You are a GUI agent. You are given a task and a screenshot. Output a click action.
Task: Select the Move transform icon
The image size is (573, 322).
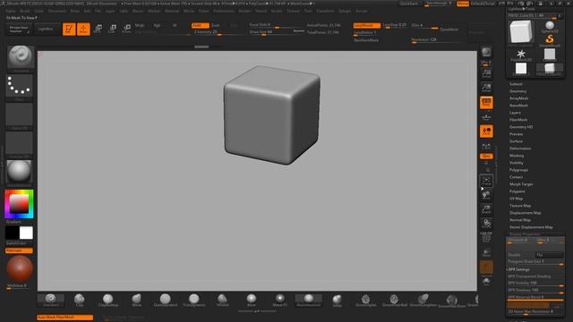coord(98,29)
